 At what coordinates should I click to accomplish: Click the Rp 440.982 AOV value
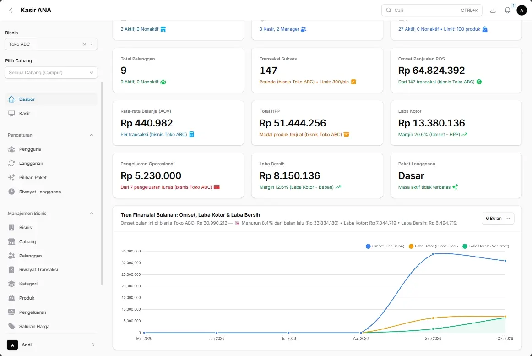(147, 123)
